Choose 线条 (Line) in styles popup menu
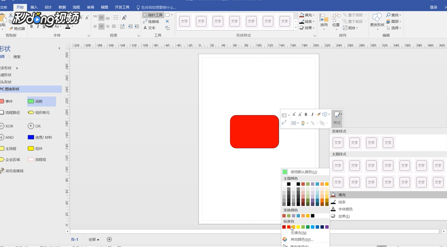Screen dimensions: 447x247 [x=388, y=202]
